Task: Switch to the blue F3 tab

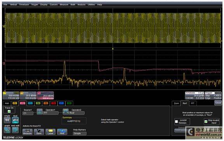Action: tap(30, 103)
